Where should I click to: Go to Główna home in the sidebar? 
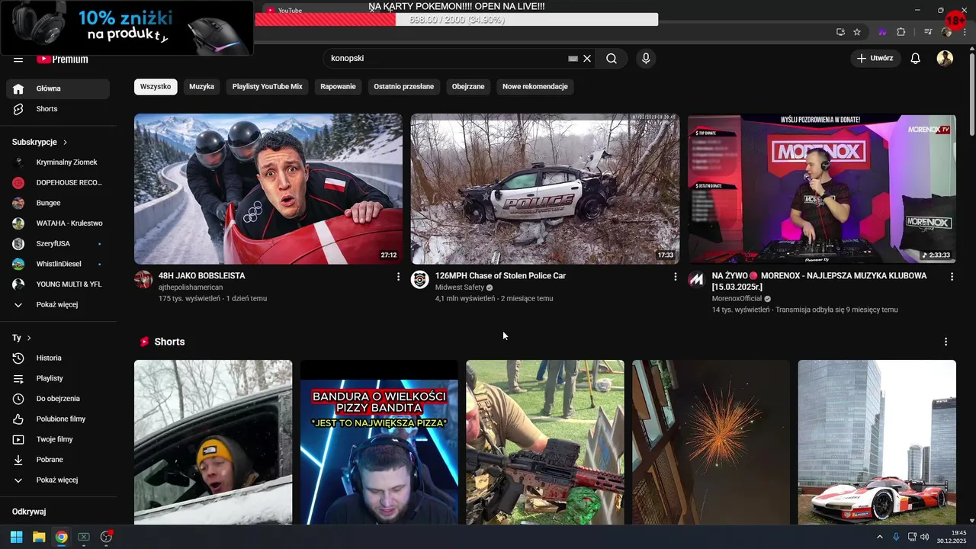pyautogui.click(x=58, y=88)
